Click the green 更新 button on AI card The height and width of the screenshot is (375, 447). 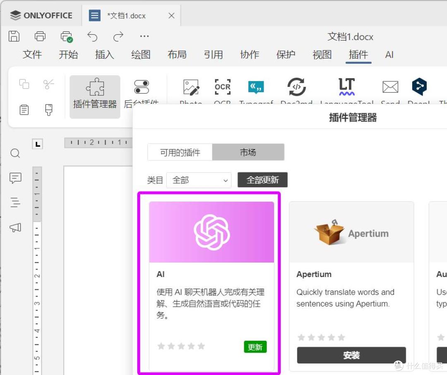pyautogui.click(x=255, y=347)
